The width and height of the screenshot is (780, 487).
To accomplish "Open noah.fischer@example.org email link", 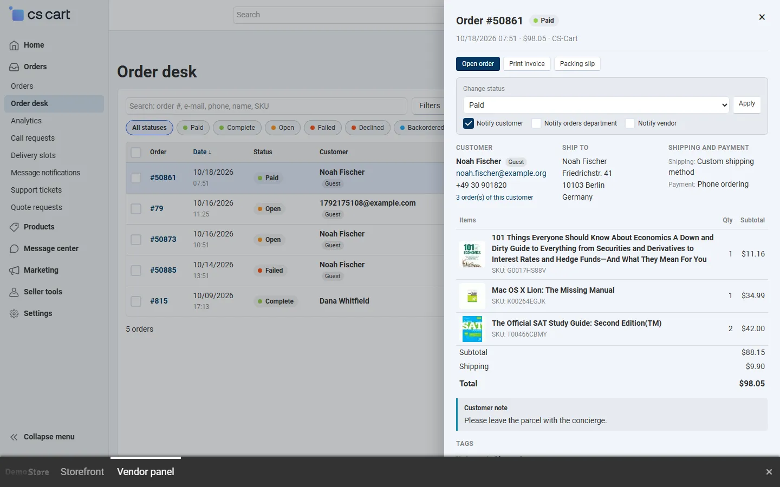I will [x=501, y=174].
